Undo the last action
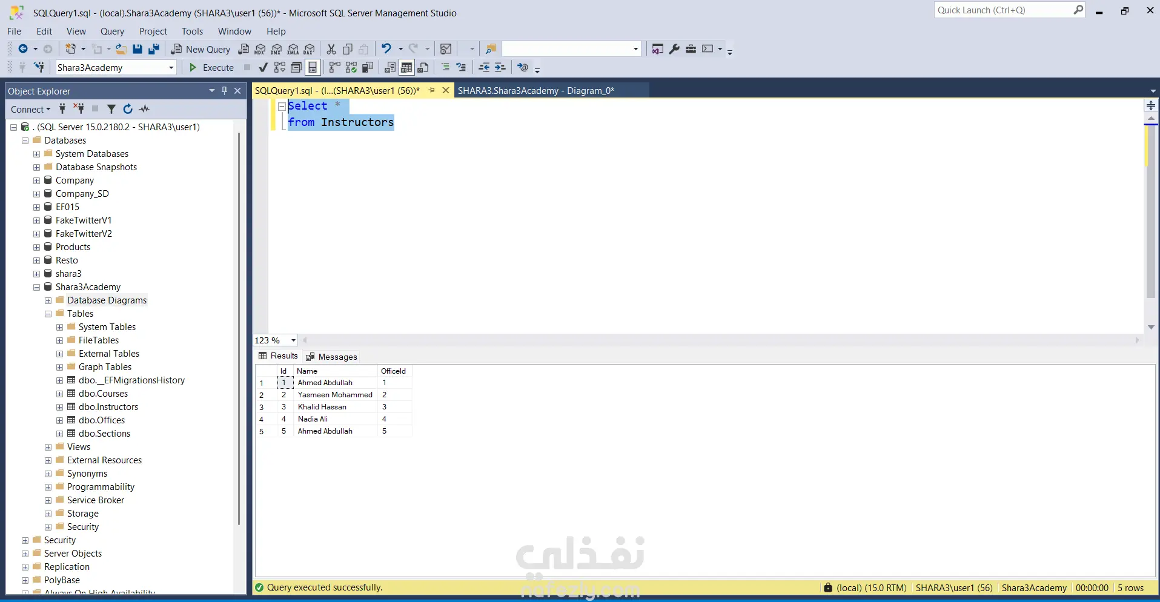1160x602 pixels. [386, 49]
